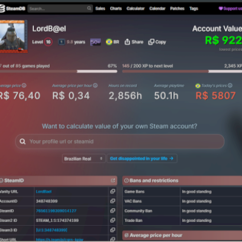Open the Calendar menu item
The width and height of the screenshot is (242, 242).
(157, 8)
